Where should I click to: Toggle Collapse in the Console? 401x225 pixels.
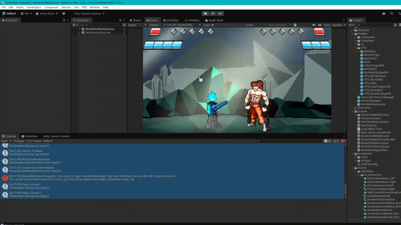[x=19, y=141]
